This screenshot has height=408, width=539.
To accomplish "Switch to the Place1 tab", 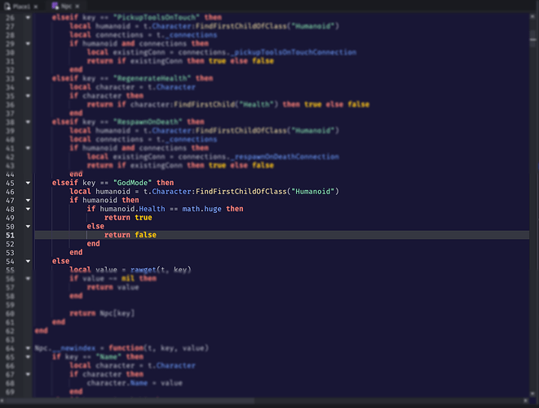I will coord(21,7).
